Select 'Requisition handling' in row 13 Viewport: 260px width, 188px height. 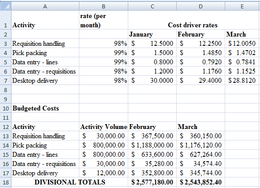(x=45, y=136)
